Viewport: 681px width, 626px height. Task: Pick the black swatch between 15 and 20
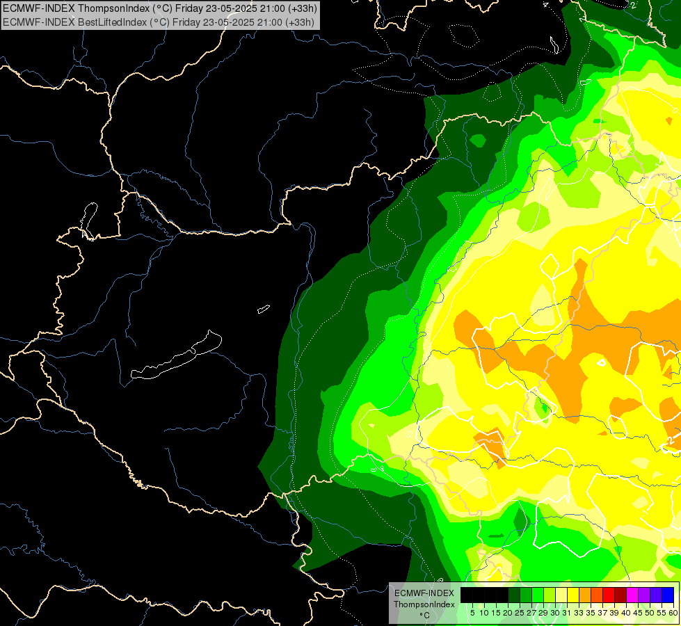[x=502, y=595]
